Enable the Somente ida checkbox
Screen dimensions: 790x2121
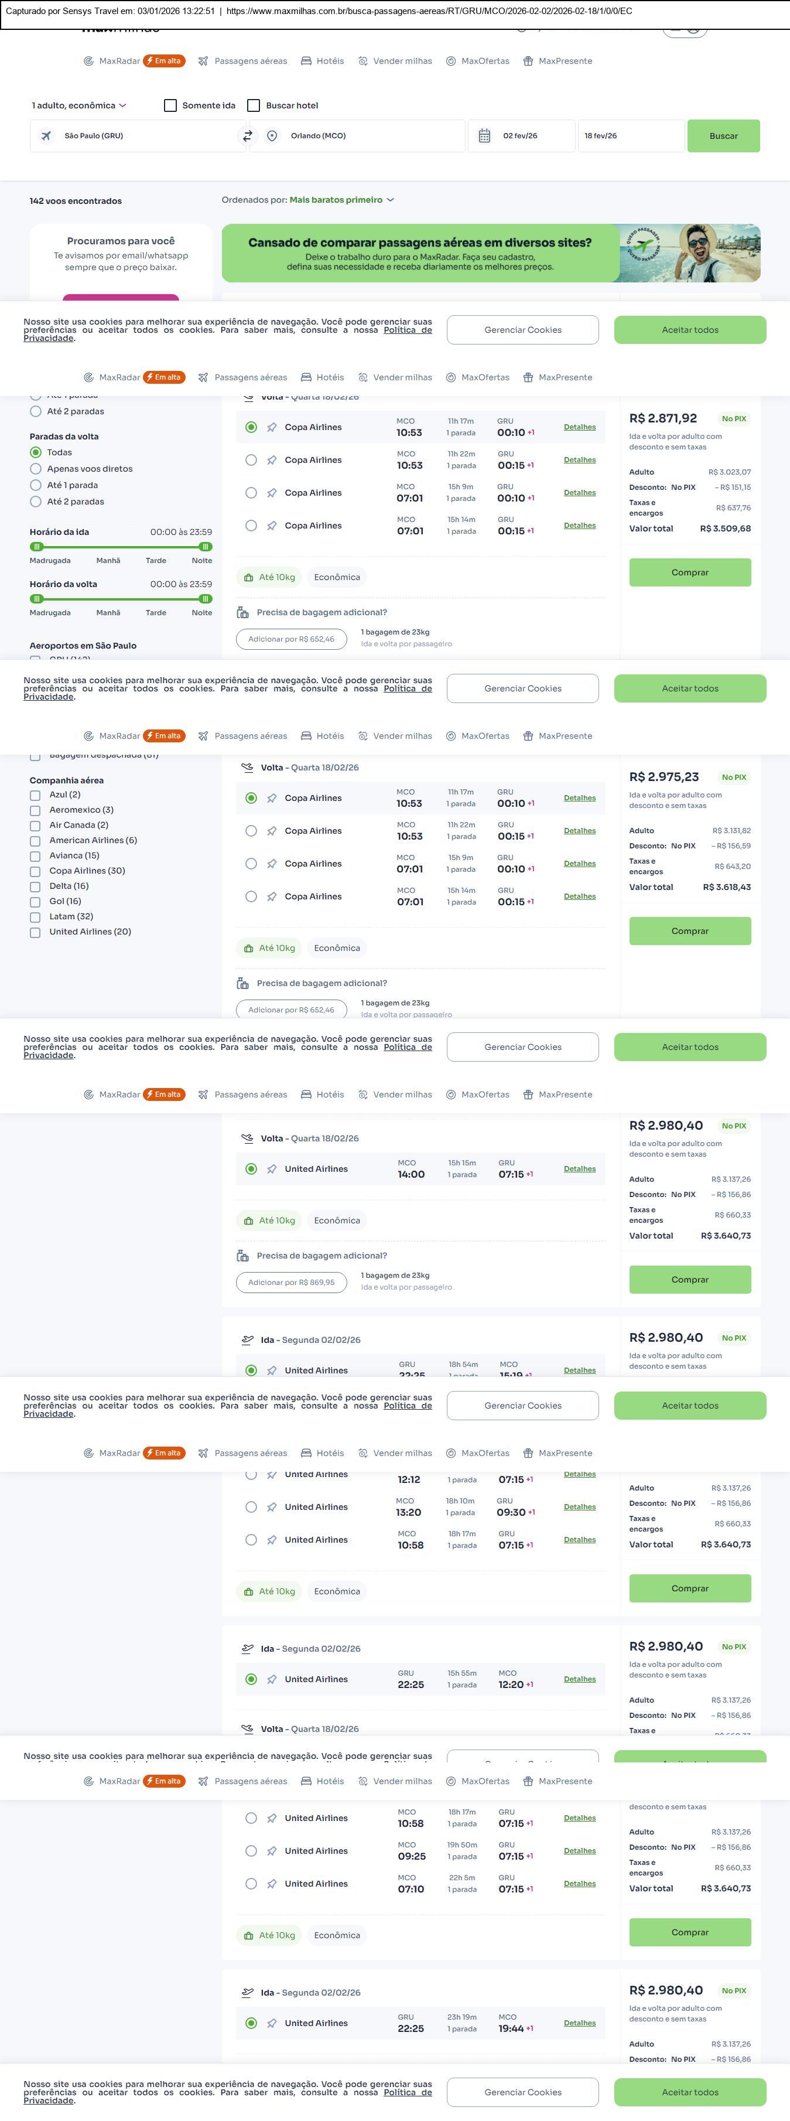tap(170, 105)
